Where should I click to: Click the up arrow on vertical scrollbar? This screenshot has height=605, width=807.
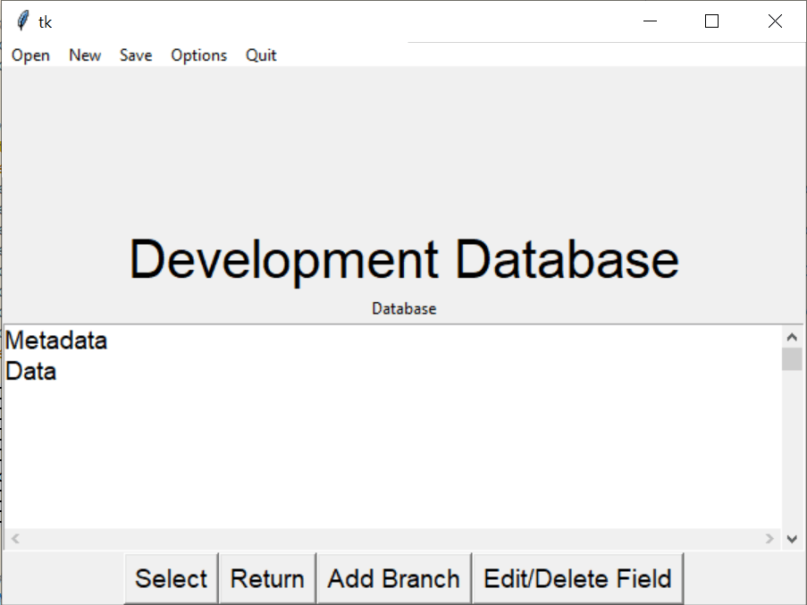click(x=792, y=335)
